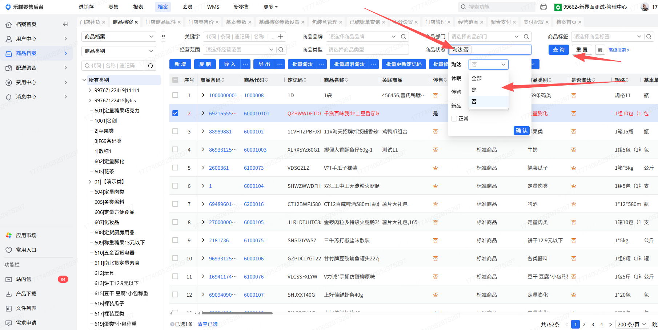
Task: Open column settings icon beside 重置
Action: pos(600,50)
